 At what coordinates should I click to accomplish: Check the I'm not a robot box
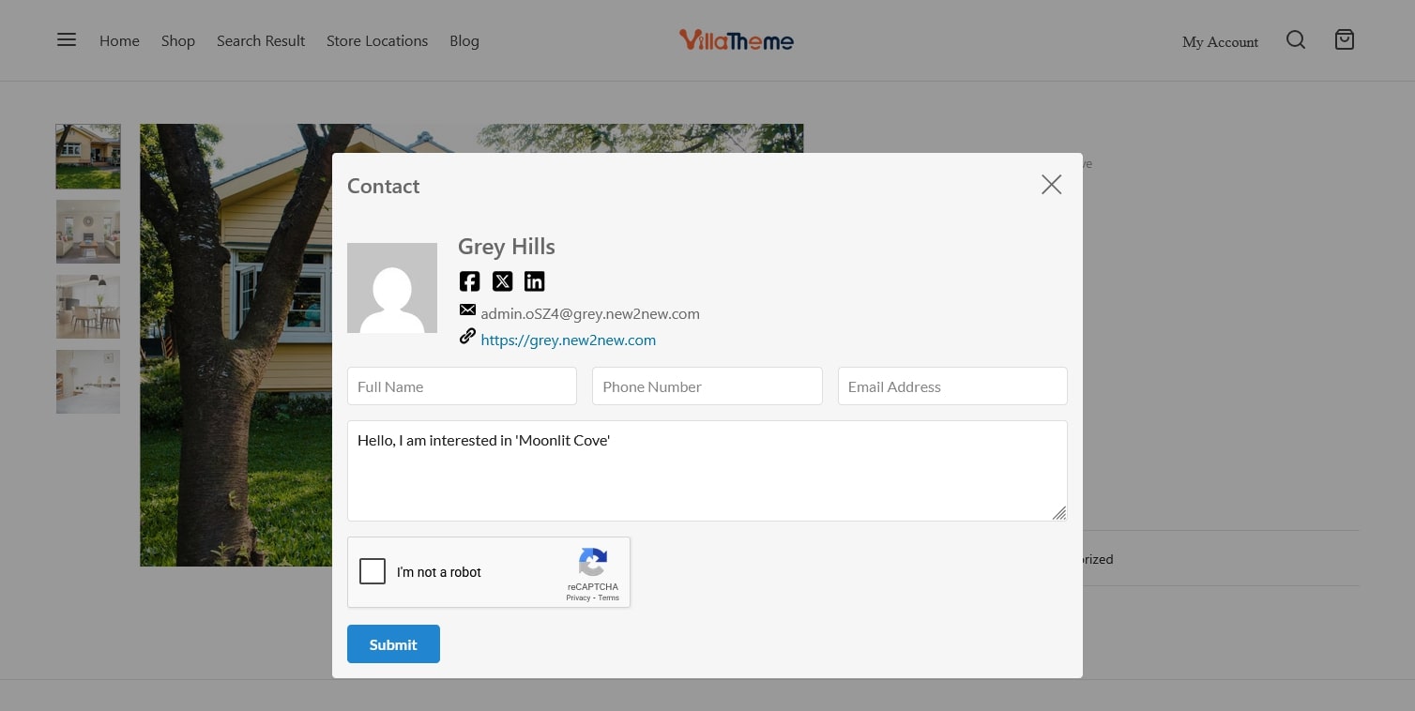pos(373,571)
